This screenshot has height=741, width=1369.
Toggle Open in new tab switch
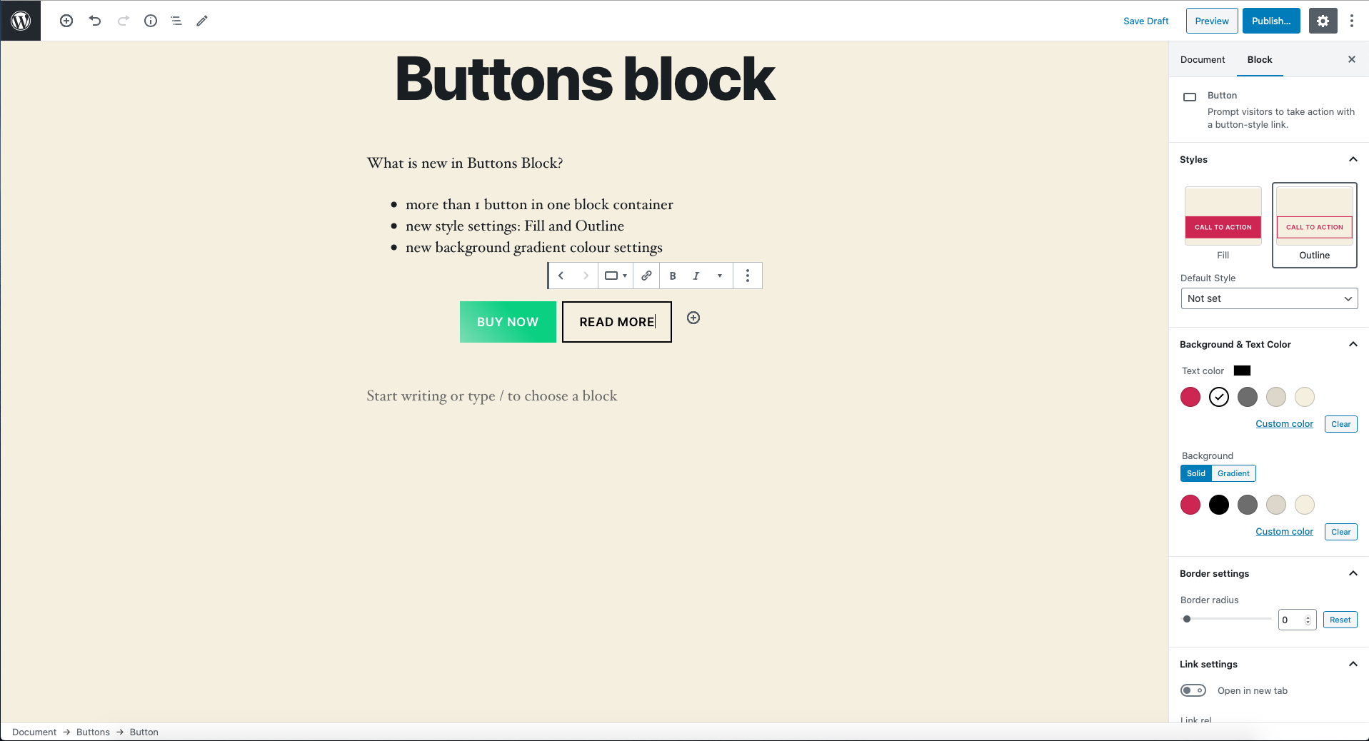pos(1193,690)
